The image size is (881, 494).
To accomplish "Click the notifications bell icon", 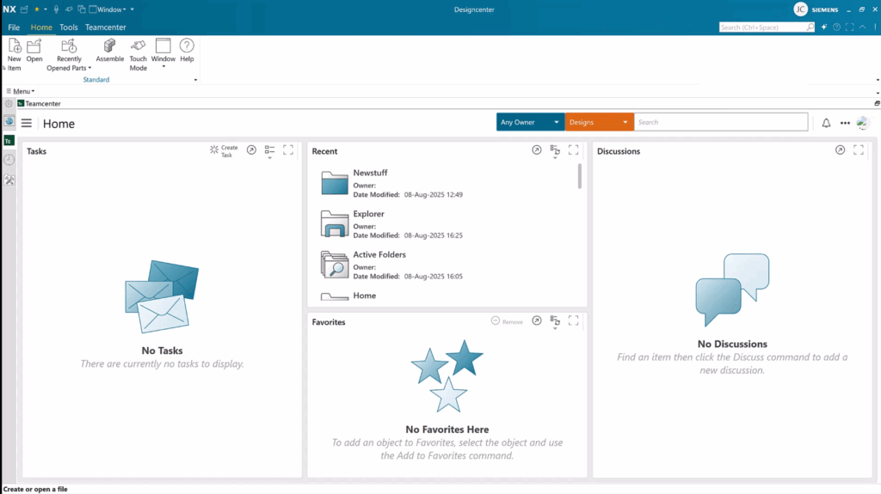I will [826, 123].
